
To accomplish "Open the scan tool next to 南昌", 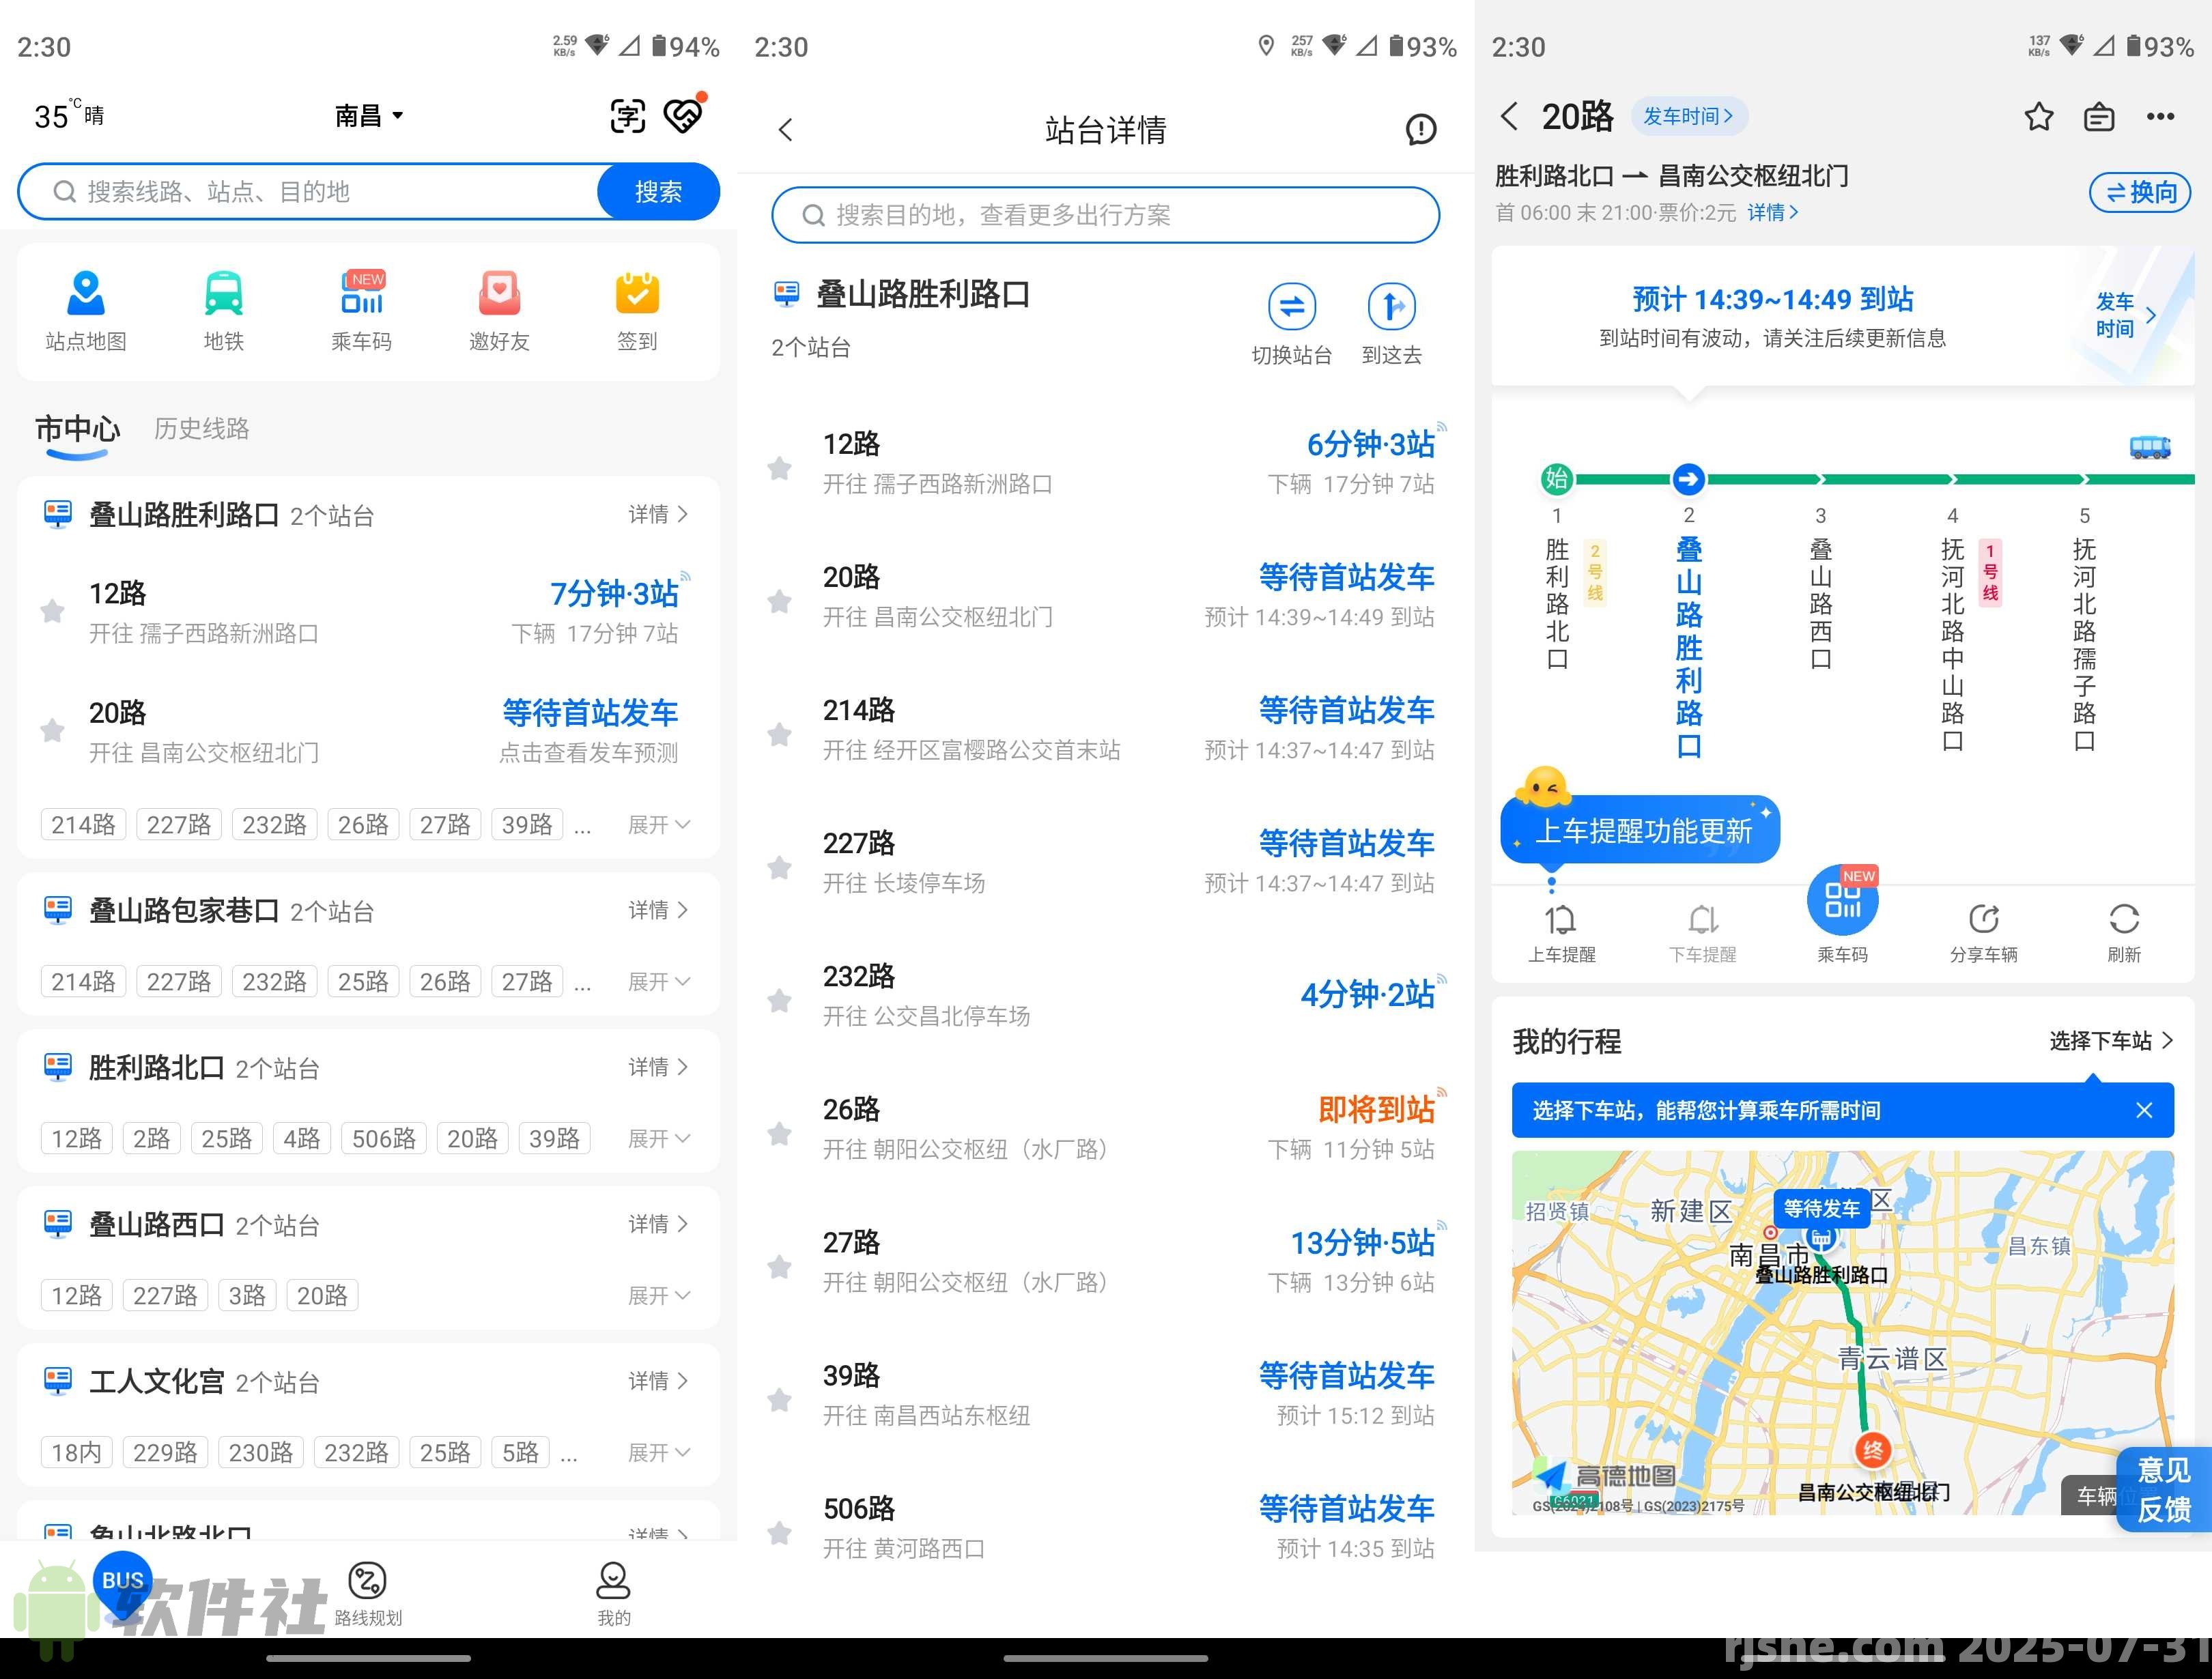I will (x=627, y=115).
